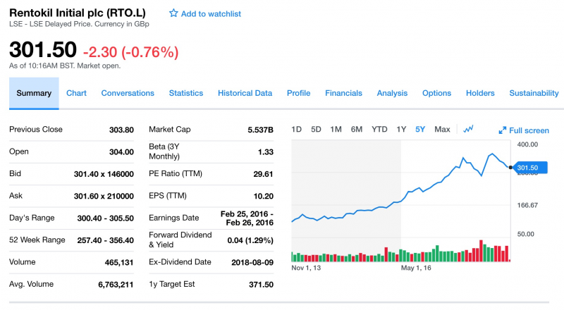
Task: Open the chart indicators comparison icon
Action: (x=468, y=129)
